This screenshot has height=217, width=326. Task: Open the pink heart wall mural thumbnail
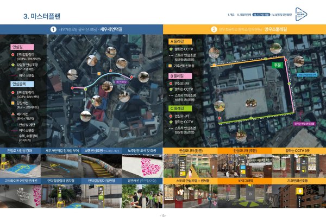(142, 166)
